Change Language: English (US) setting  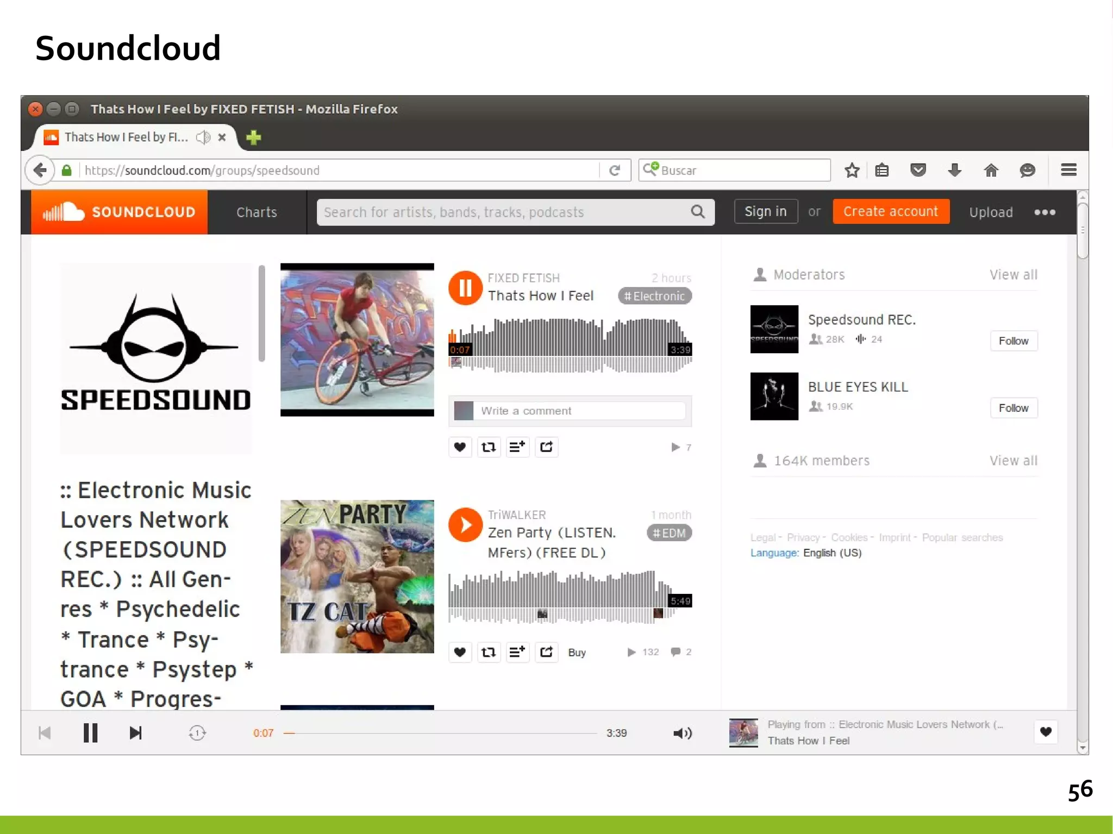pyautogui.click(x=806, y=553)
